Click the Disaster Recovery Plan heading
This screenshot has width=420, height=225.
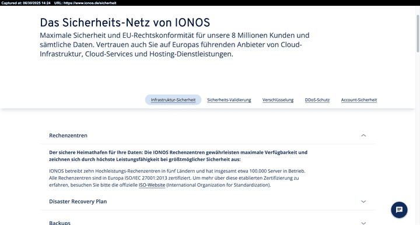[x=78, y=202]
